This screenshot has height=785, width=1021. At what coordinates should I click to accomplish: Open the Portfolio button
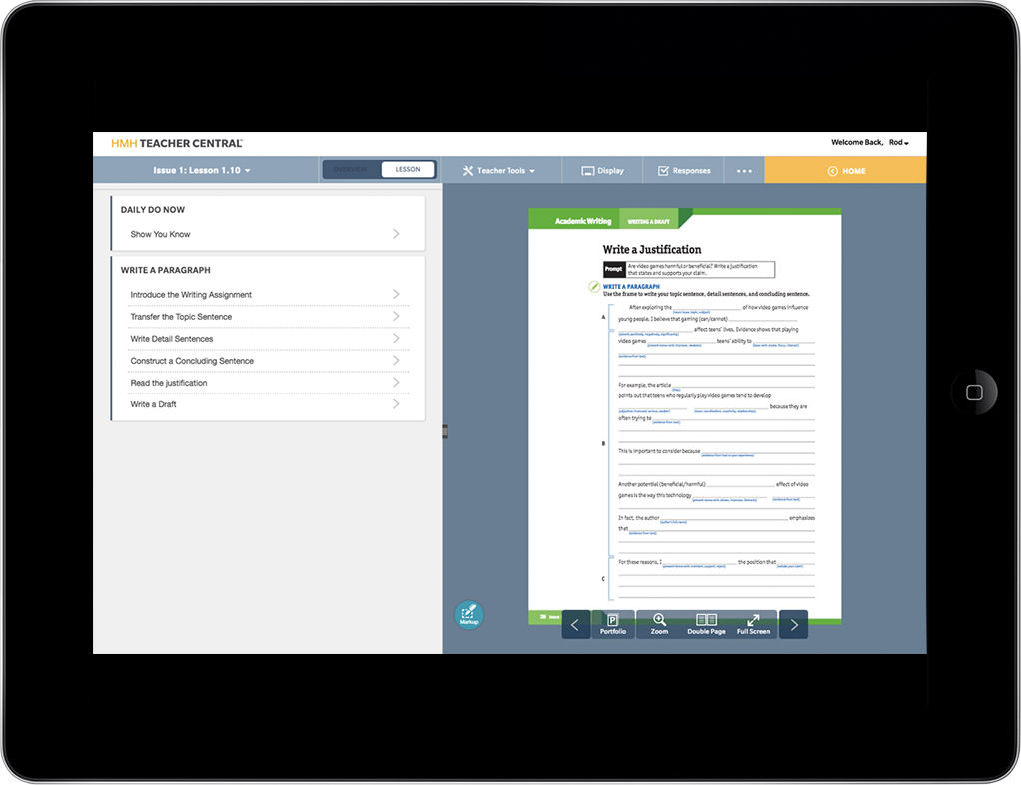[612, 624]
